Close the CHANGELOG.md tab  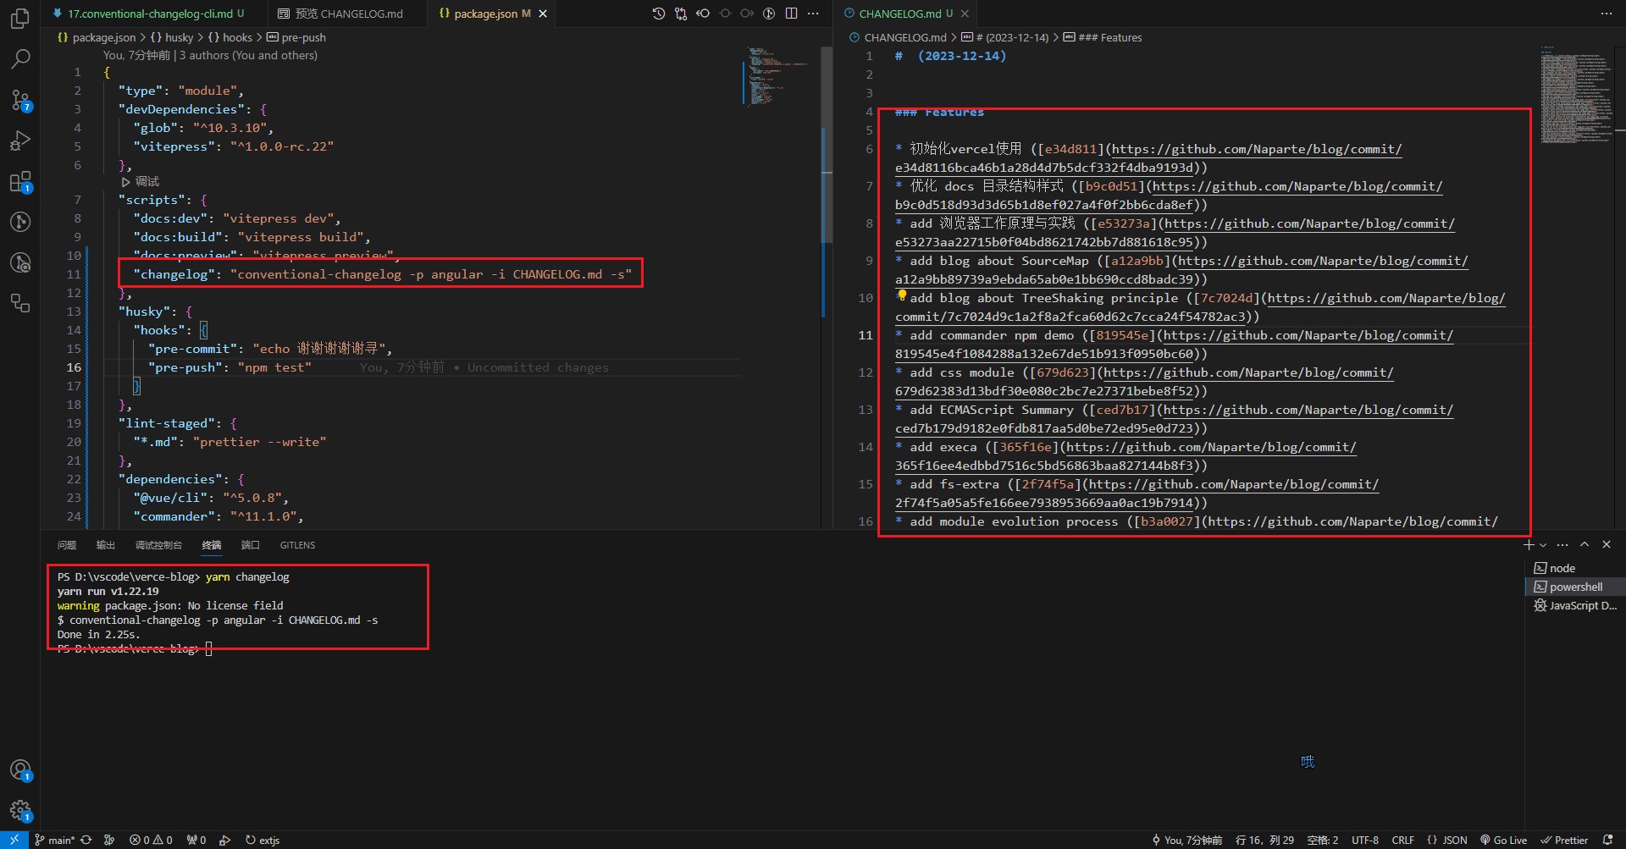[965, 14]
